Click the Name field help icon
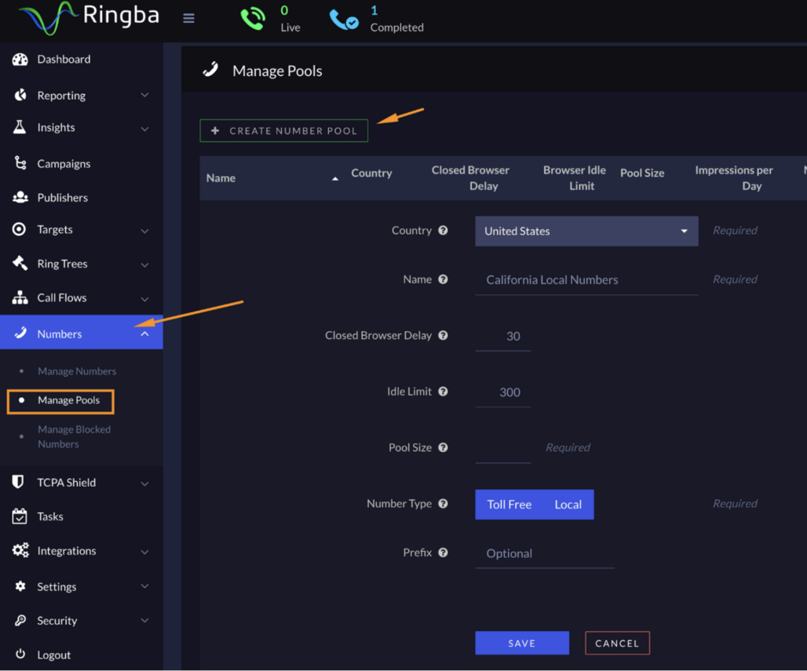807x671 pixels. click(x=443, y=279)
